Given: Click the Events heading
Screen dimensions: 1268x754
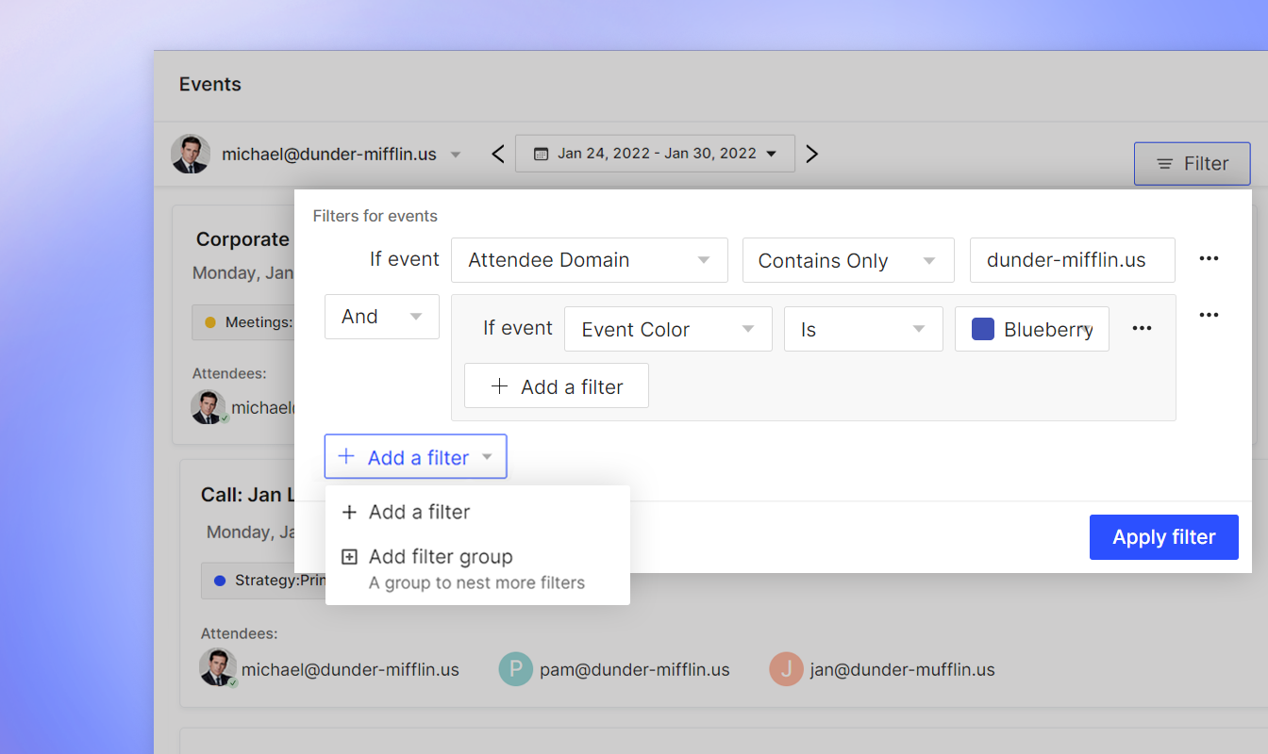Looking at the screenshot, I should pyautogui.click(x=210, y=84).
